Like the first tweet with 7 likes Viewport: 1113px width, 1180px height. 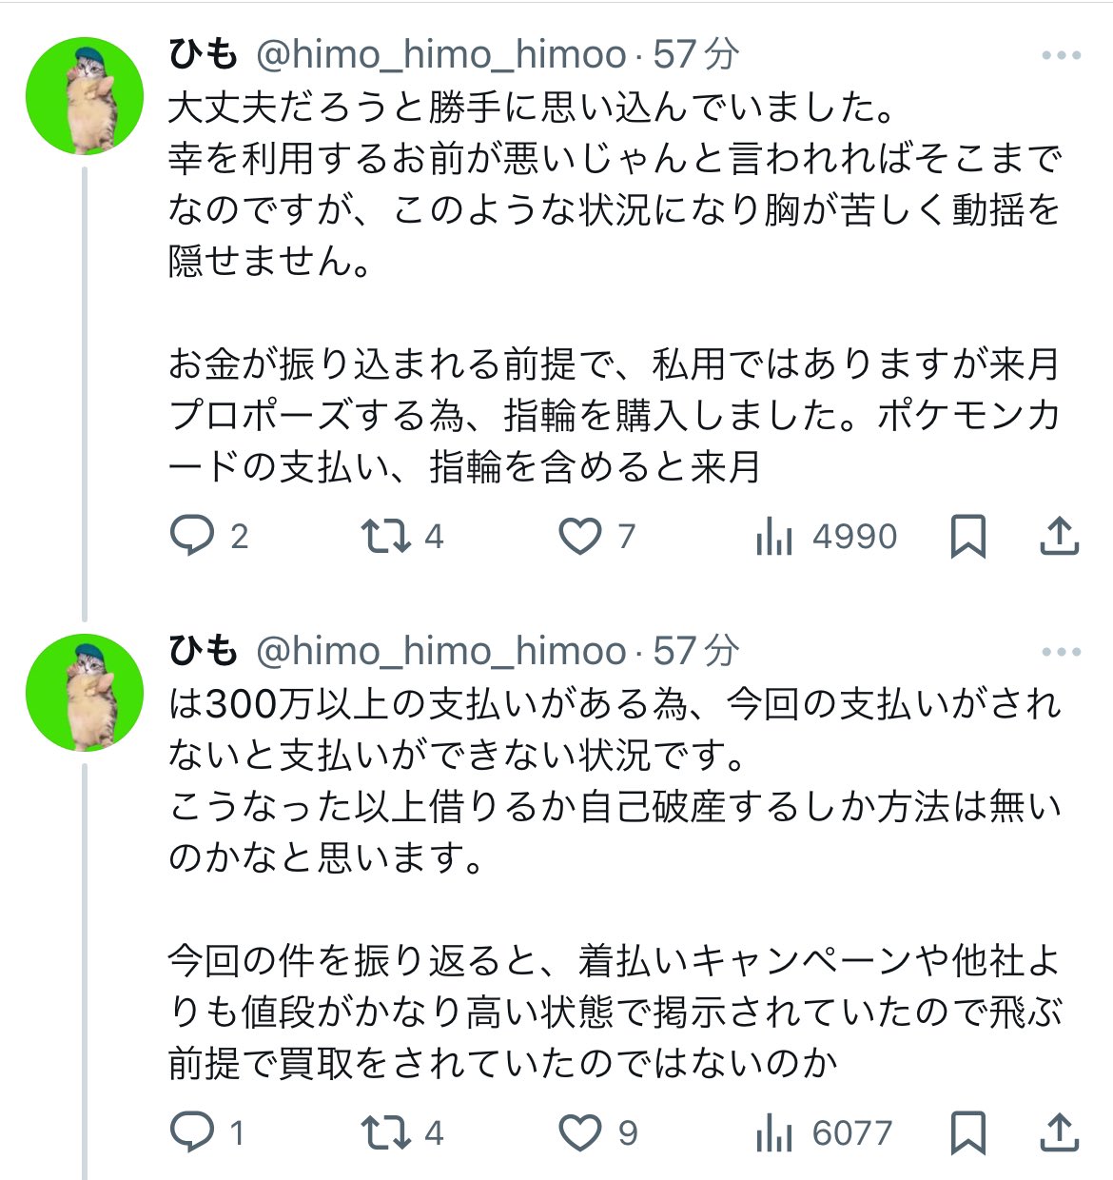[579, 537]
